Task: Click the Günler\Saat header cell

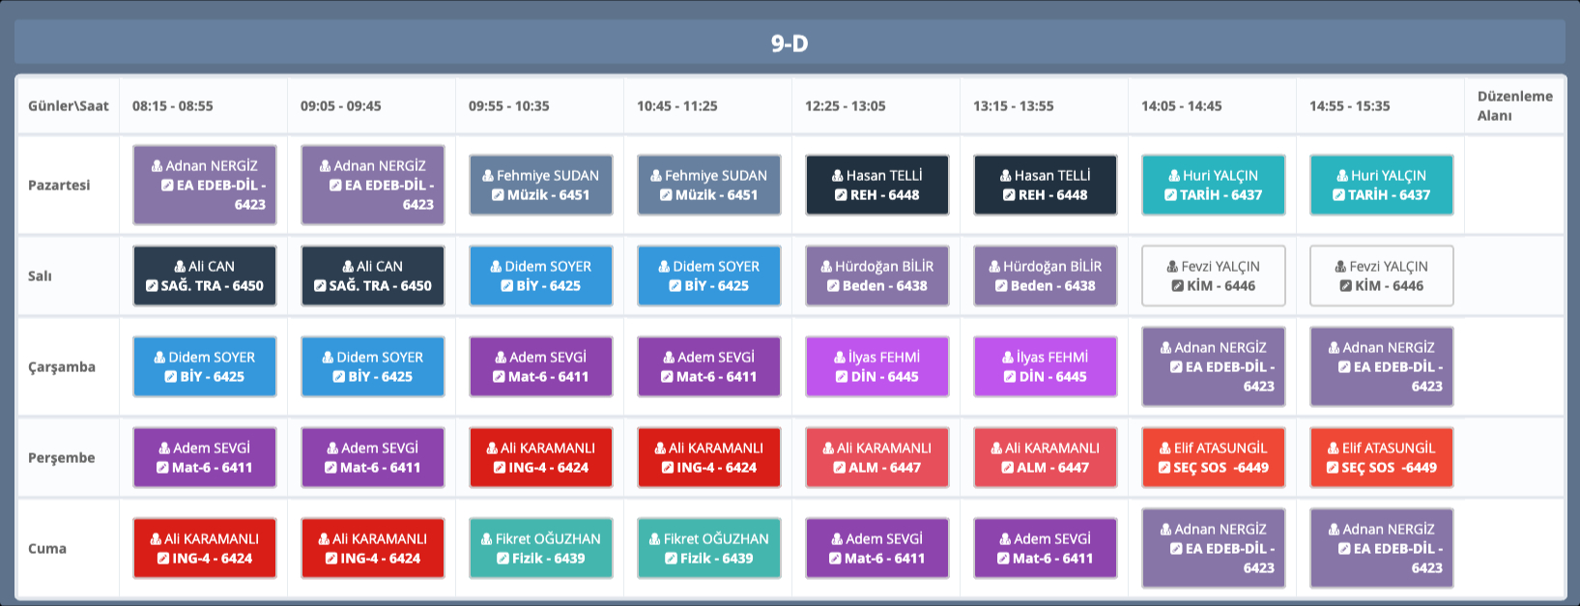Action: 68,106
